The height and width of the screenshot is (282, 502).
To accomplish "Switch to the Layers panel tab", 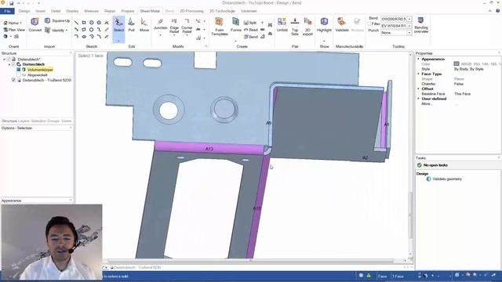I will [24, 121].
